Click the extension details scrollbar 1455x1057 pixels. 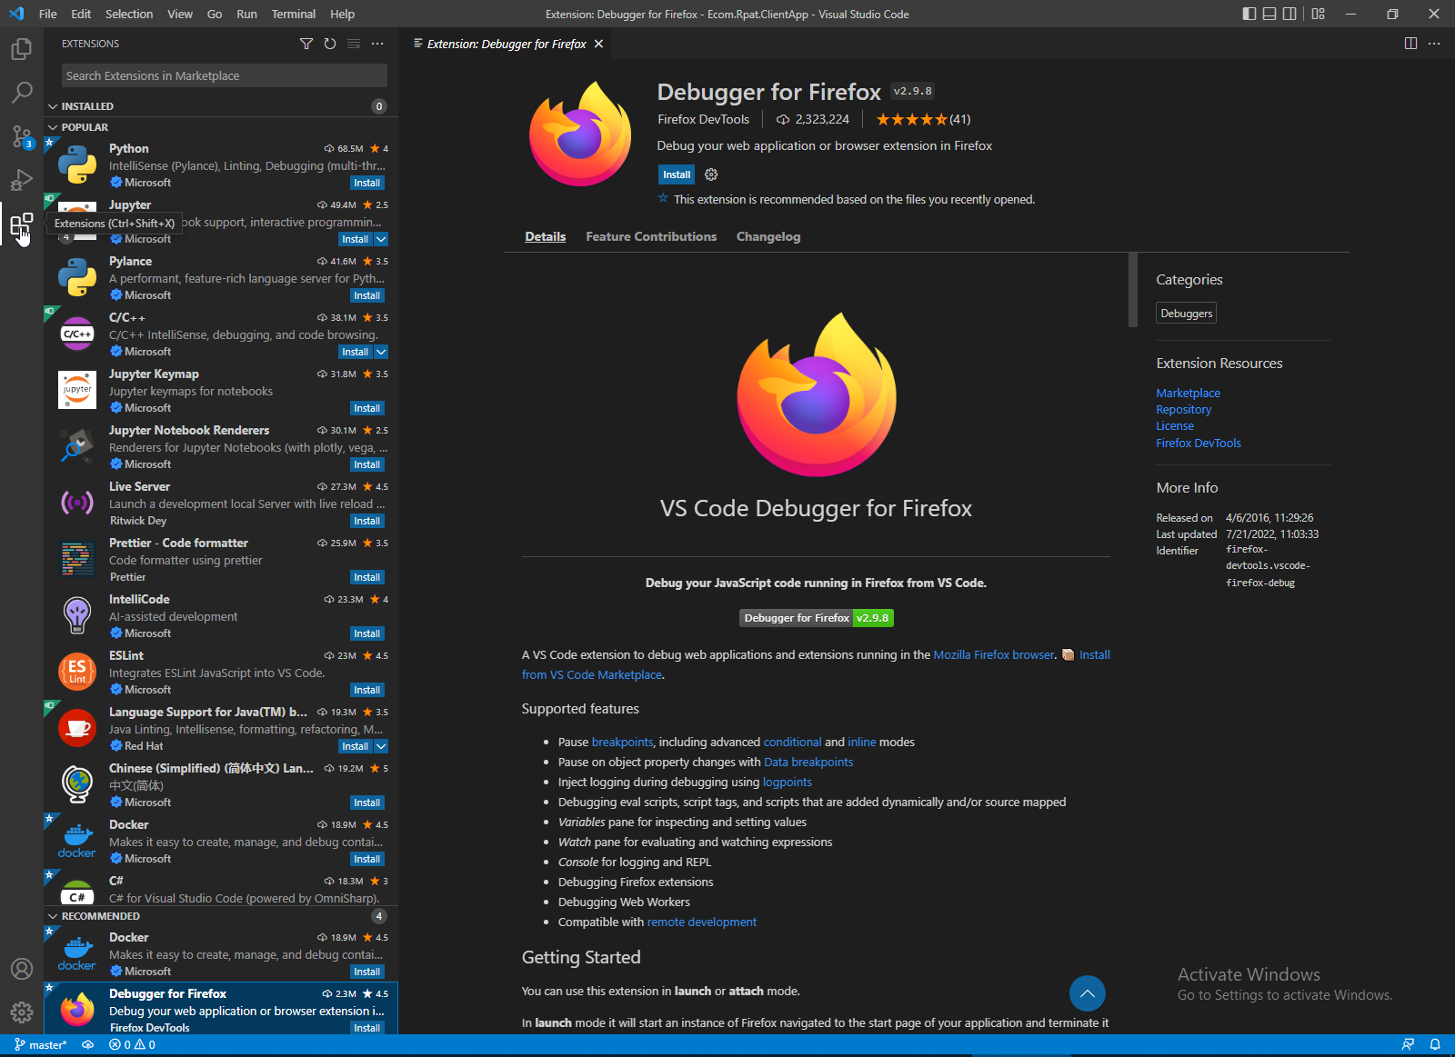1132,290
